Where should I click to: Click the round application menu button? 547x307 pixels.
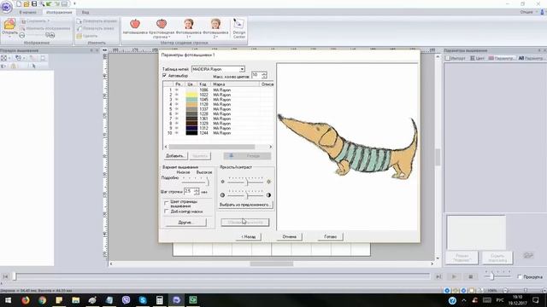click(6, 6)
